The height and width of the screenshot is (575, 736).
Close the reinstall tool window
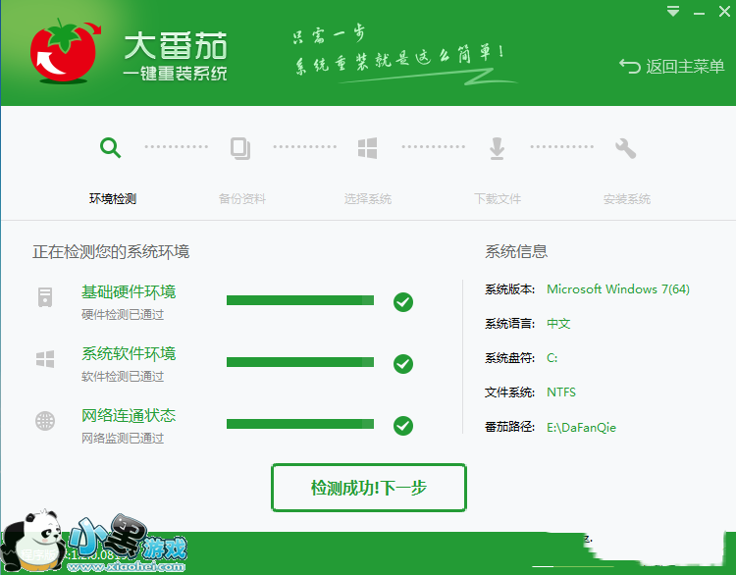724,11
